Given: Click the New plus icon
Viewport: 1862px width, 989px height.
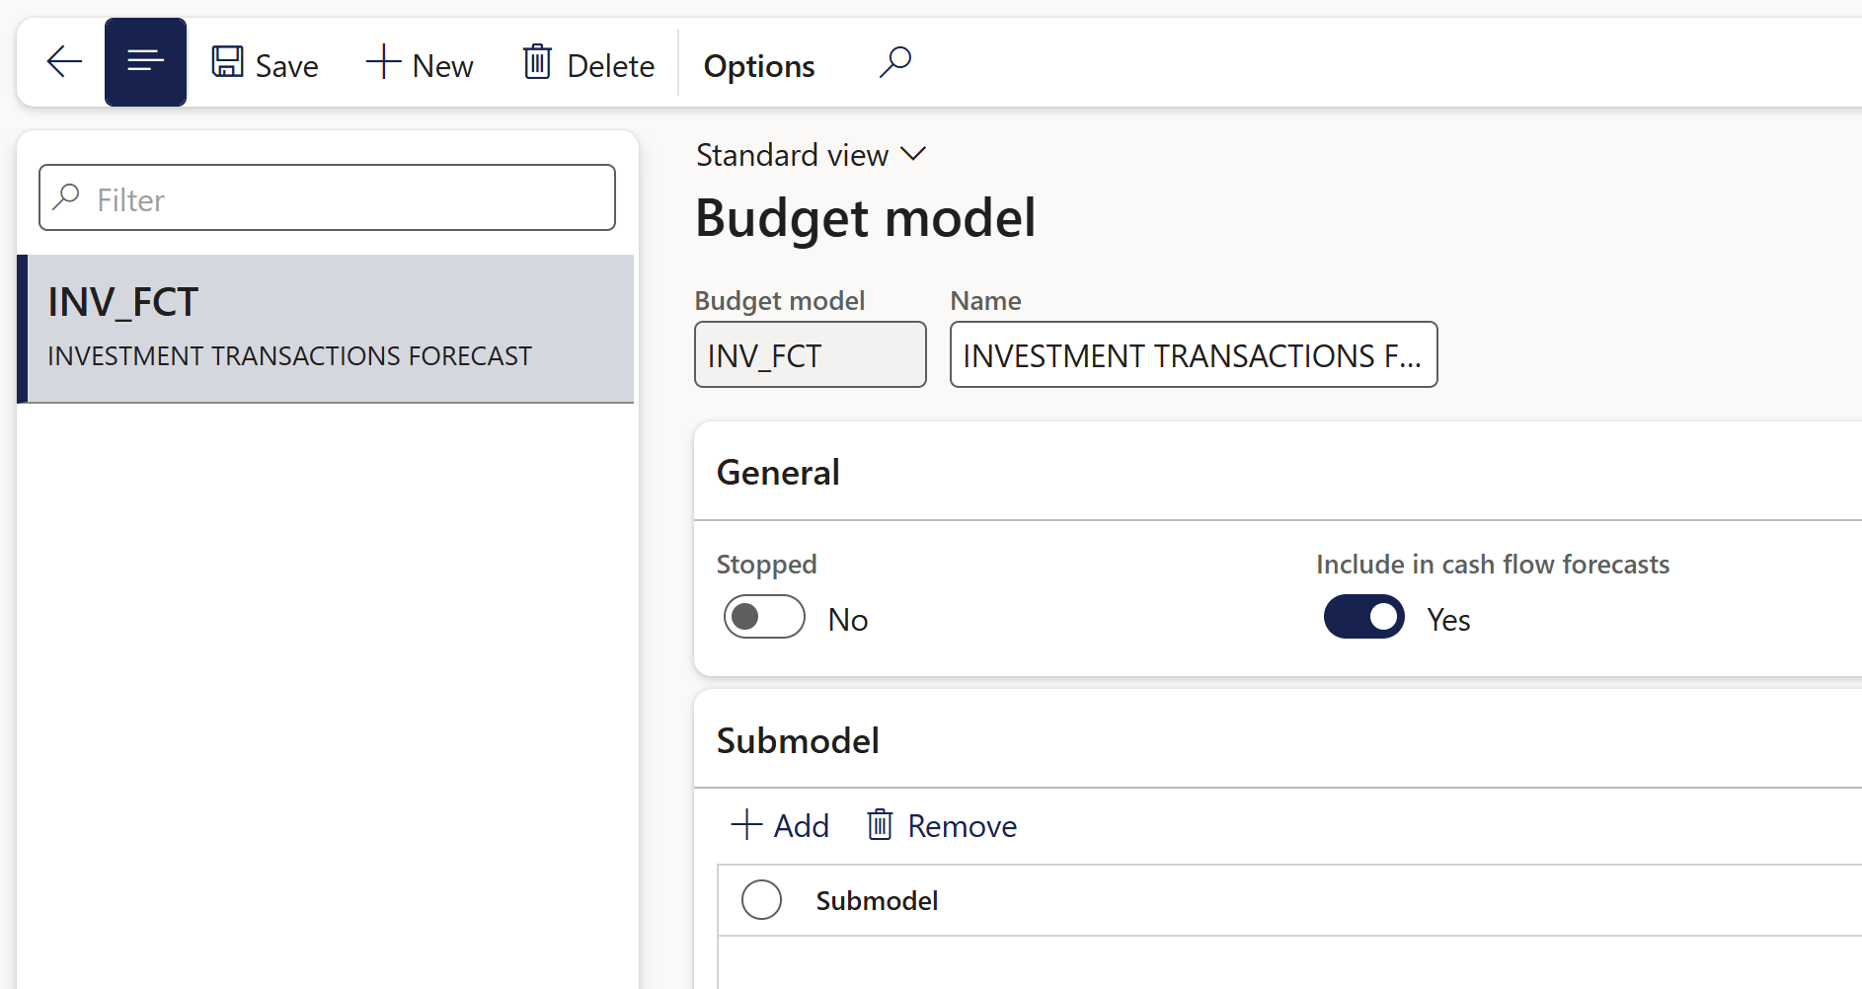Looking at the screenshot, I should pyautogui.click(x=383, y=62).
